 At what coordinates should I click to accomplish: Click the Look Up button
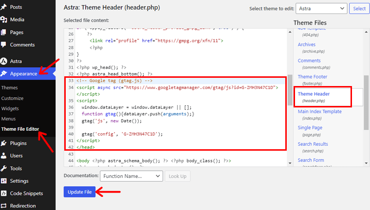pos(177,176)
